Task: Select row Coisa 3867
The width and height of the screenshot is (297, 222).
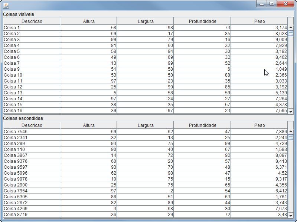Action: tap(146, 155)
